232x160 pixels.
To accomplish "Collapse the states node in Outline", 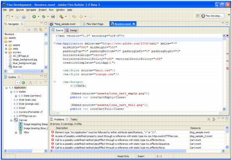I will (x=11, y=92).
